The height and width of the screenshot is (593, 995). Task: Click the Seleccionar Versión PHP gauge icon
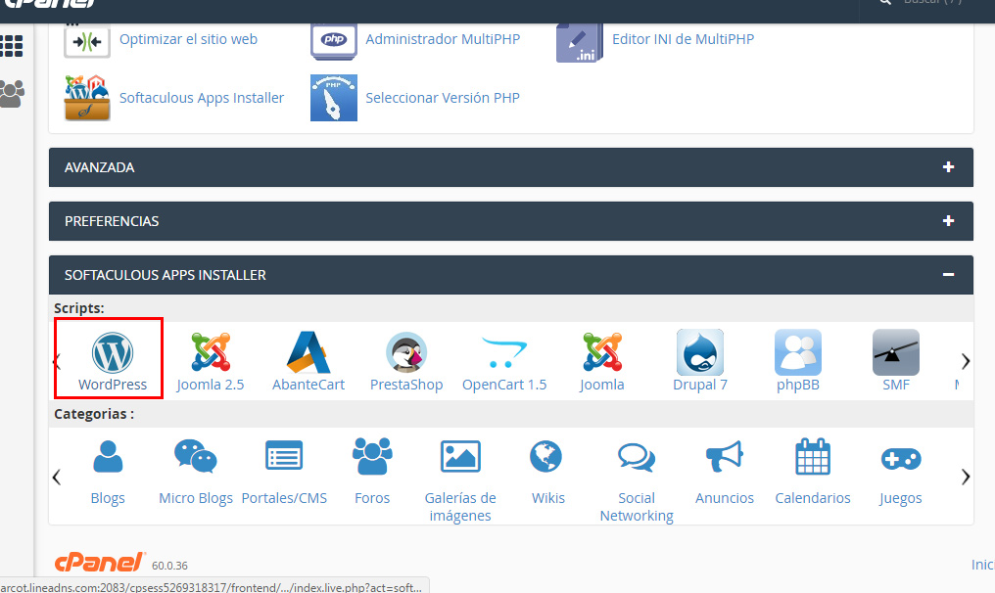334,98
